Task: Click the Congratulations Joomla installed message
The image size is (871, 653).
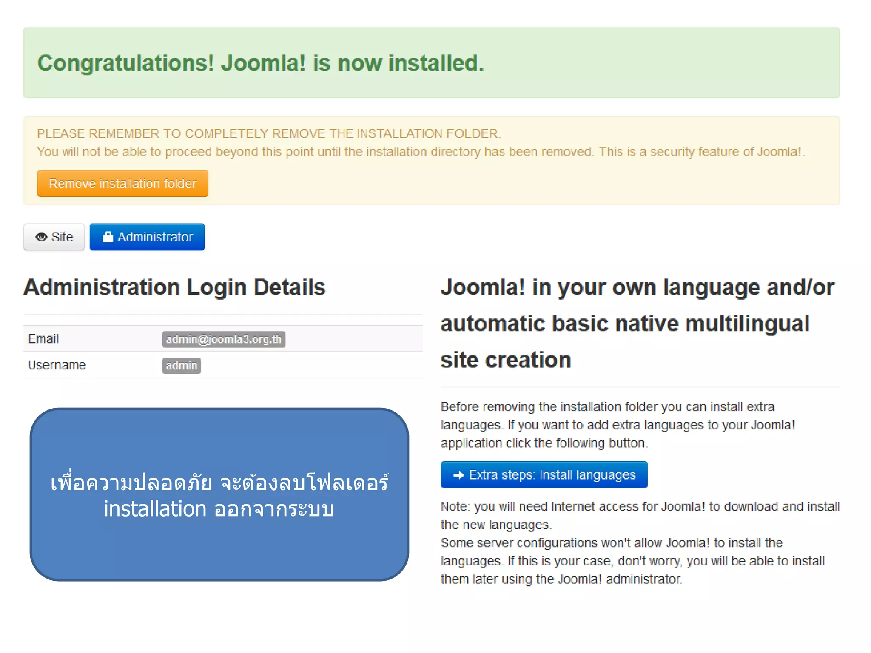Action: pos(261,63)
